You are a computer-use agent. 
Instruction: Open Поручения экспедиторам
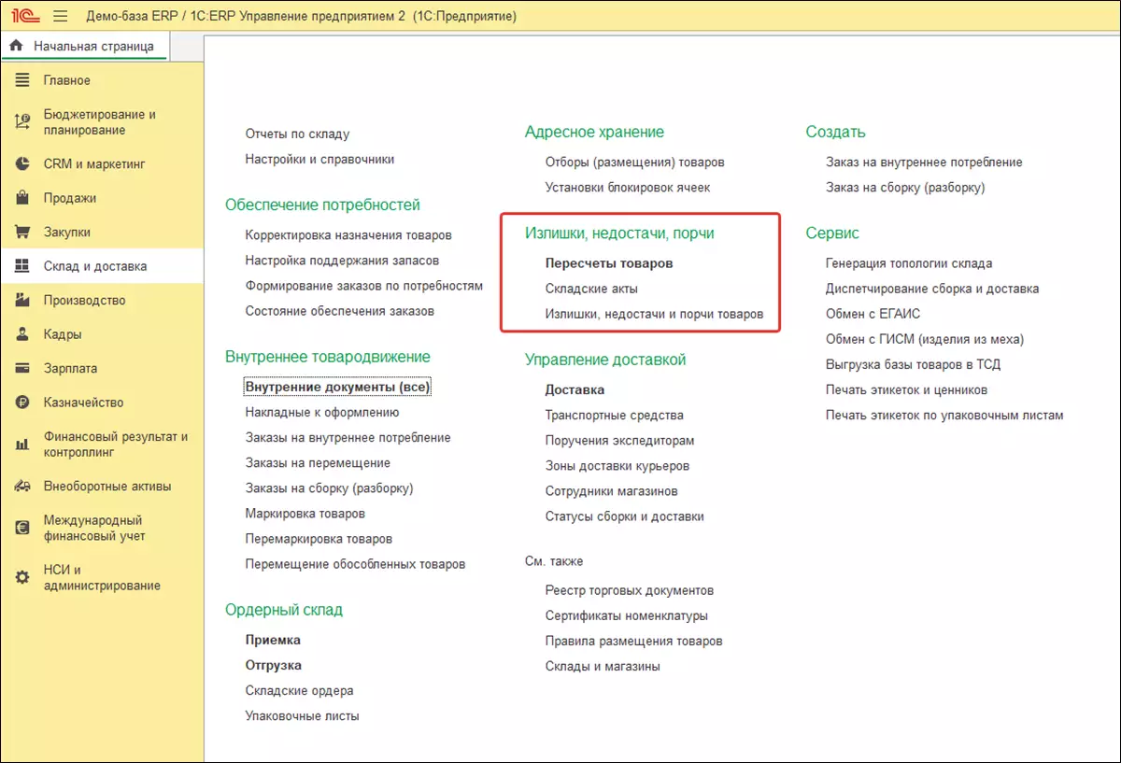[x=619, y=441]
